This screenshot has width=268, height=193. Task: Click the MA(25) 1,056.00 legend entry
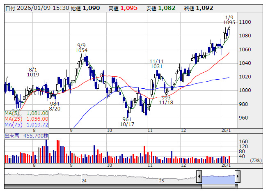coord(26,119)
